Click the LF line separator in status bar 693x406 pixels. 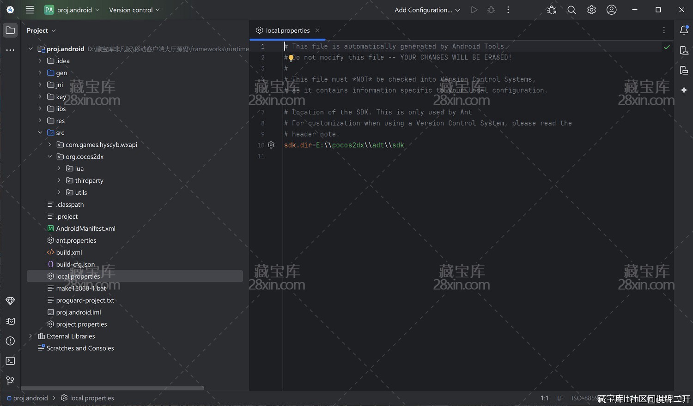point(560,398)
